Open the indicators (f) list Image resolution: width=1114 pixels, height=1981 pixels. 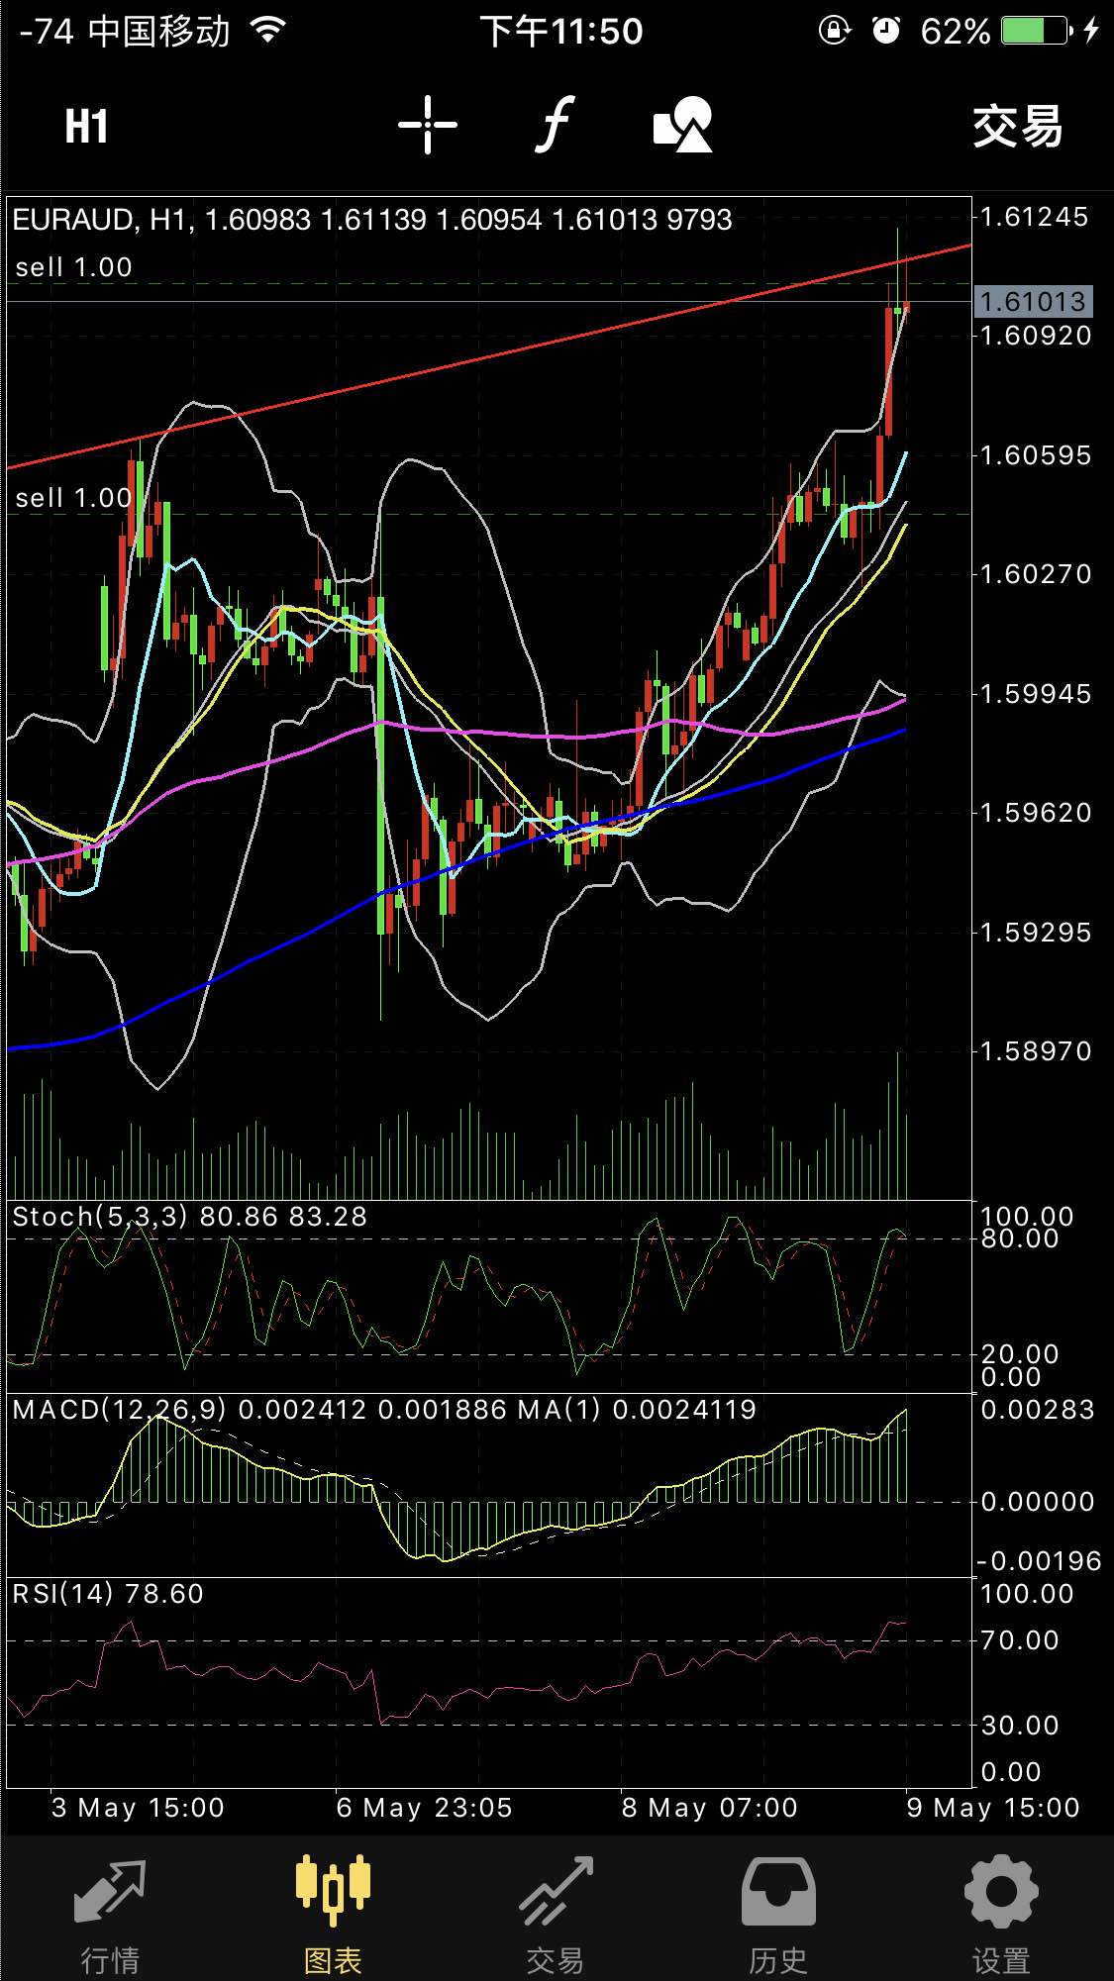click(556, 126)
